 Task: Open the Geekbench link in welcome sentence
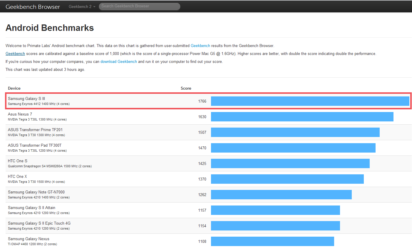pyautogui.click(x=200, y=46)
